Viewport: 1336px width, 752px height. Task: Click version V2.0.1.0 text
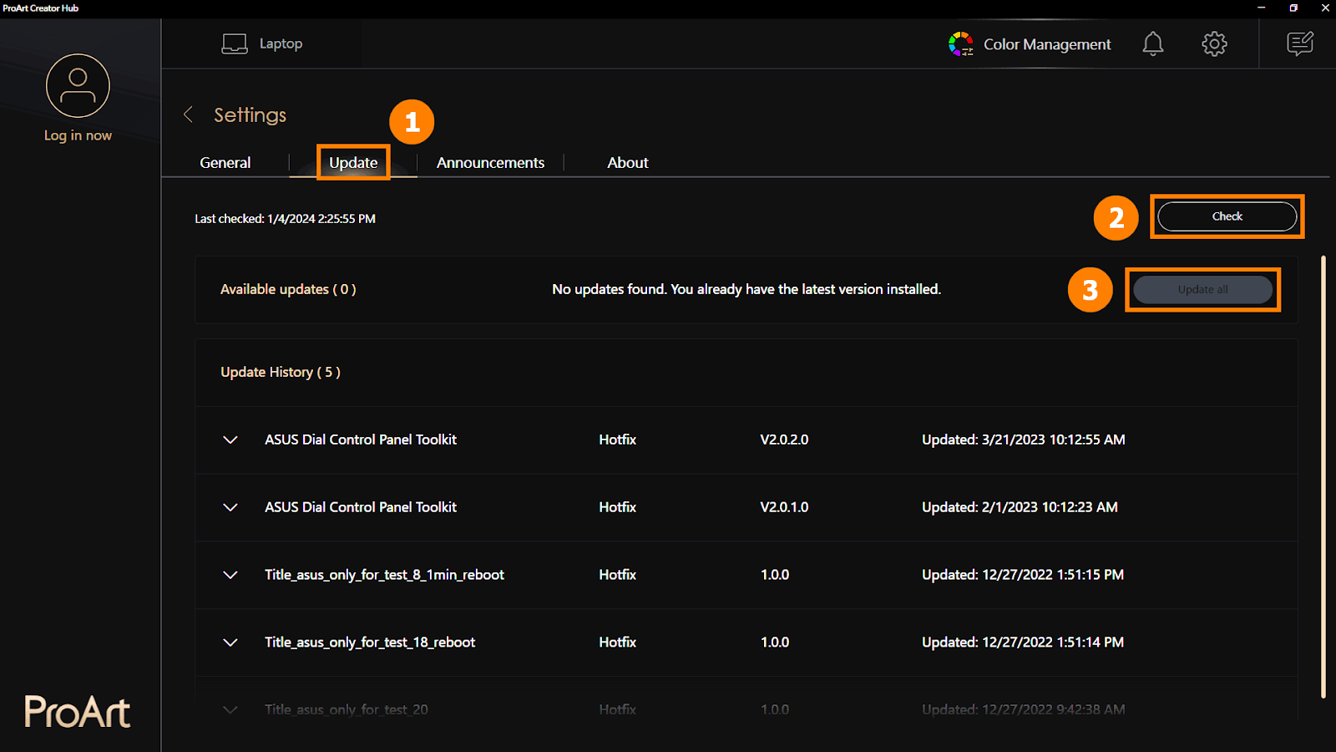tap(784, 507)
